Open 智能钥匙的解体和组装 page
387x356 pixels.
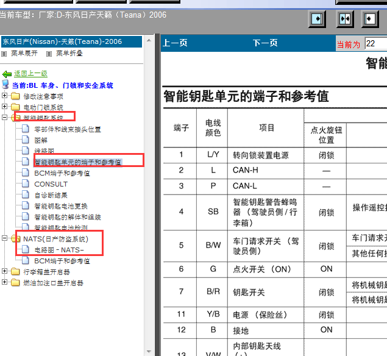tap(68, 217)
